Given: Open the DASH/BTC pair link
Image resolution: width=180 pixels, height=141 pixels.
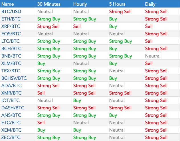Looking at the screenshot, I should click(13, 108).
